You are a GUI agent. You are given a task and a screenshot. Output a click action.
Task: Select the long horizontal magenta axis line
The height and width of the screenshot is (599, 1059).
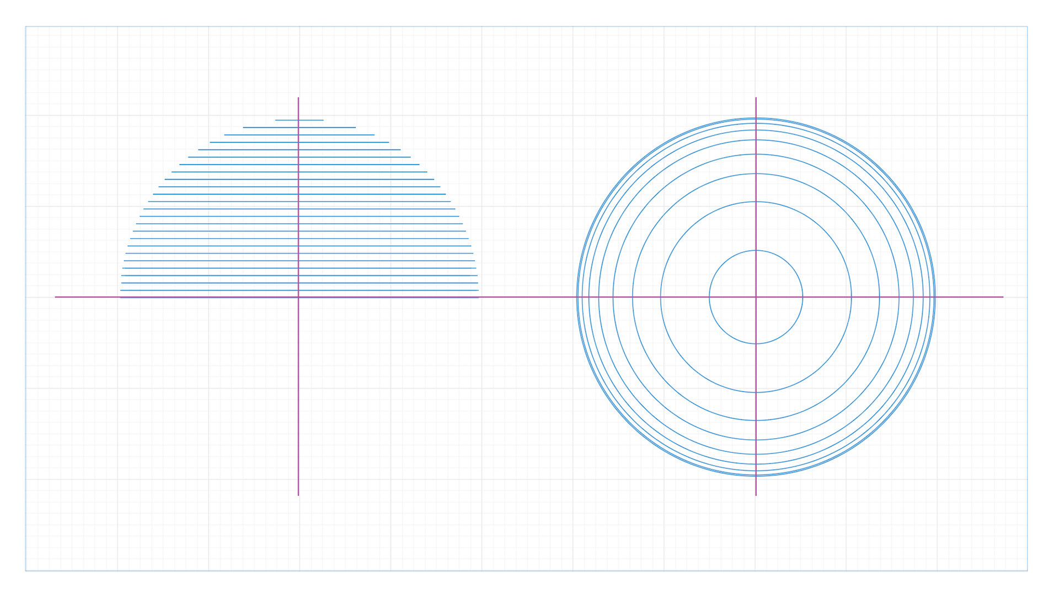pos(529,297)
